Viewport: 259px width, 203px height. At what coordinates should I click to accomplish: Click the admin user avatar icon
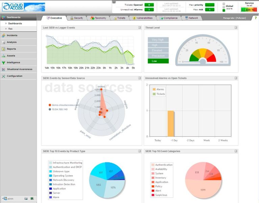tap(5, 198)
